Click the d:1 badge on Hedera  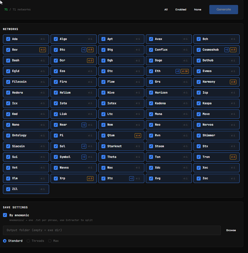(43, 93)
